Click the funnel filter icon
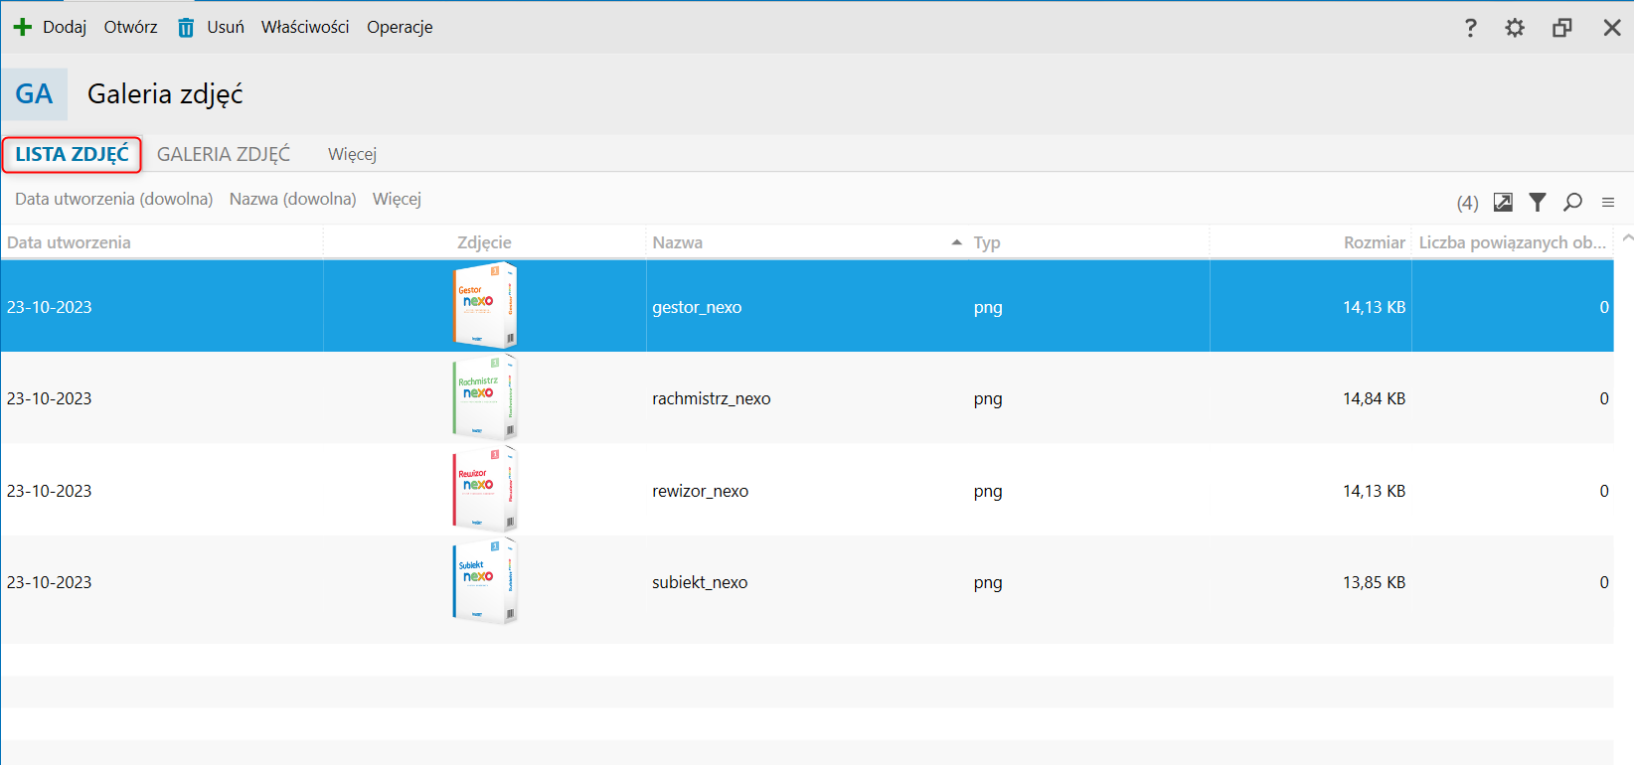 1538,203
